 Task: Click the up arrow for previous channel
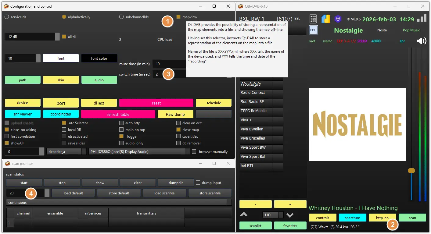coord(244,215)
